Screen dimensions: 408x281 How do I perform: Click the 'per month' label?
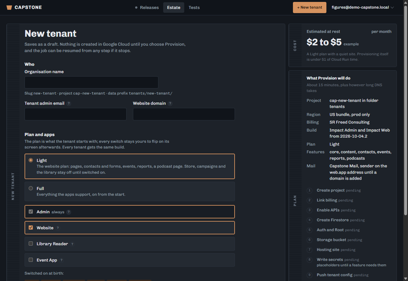[381, 32]
